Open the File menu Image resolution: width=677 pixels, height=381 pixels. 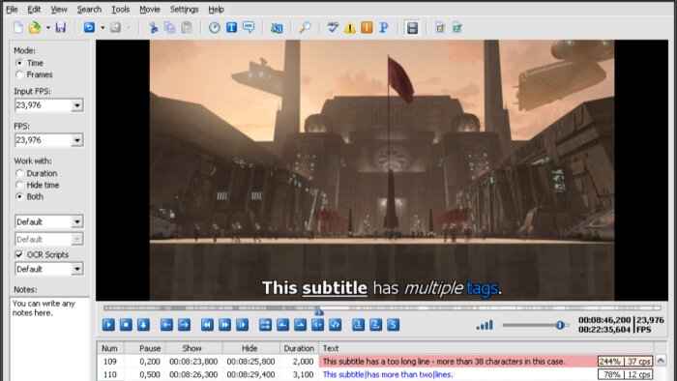click(x=12, y=9)
